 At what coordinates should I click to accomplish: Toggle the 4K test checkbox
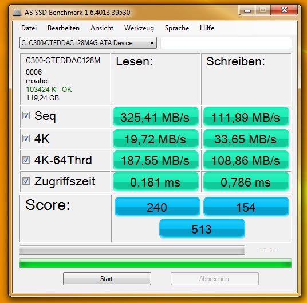(x=26, y=138)
